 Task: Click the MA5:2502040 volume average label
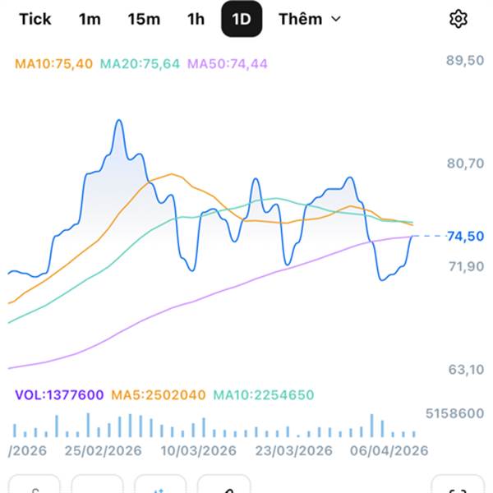pyautogui.click(x=159, y=395)
